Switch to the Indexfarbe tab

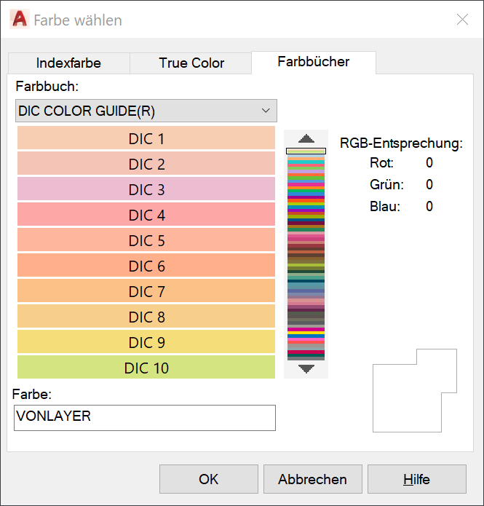click(x=68, y=63)
